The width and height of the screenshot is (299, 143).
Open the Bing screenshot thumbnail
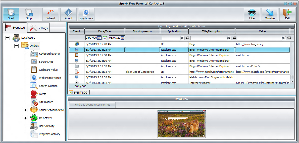pyautogui.click(x=182, y=124)
